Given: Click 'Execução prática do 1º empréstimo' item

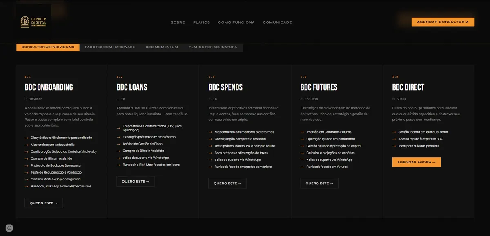Looking at the screenshot, I should tap(149, 137).
